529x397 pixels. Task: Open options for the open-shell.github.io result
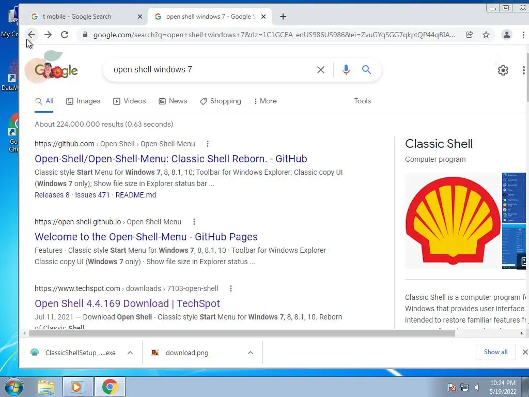(194, 222)
